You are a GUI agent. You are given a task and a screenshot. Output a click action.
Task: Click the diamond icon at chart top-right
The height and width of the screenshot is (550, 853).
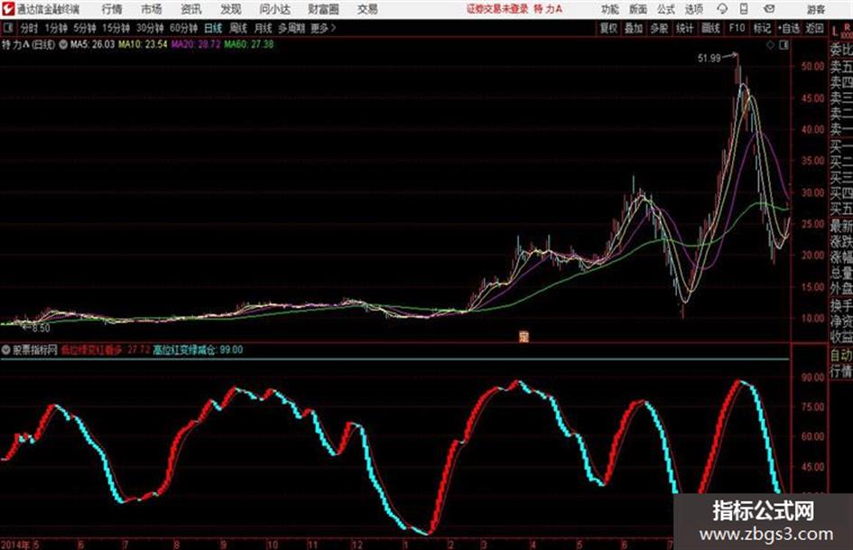770,45
